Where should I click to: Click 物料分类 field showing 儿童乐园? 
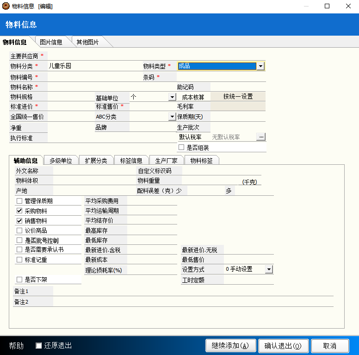click(x=95, y=66)
